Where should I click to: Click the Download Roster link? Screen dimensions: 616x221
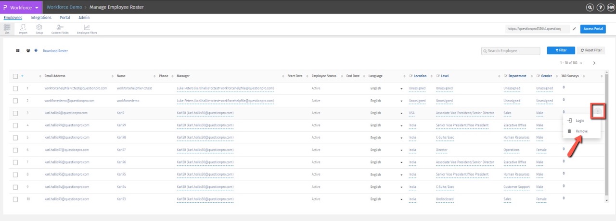click(x=55, y=51)
